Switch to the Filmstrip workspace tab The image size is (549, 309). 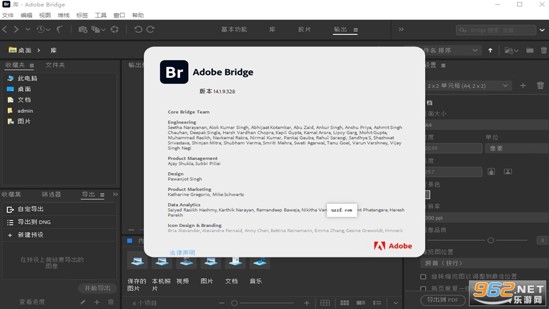pyautogui.click(x=304, y=29)
